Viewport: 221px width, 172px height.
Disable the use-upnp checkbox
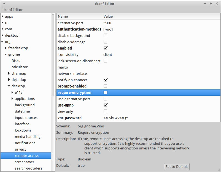pos(105,105)
